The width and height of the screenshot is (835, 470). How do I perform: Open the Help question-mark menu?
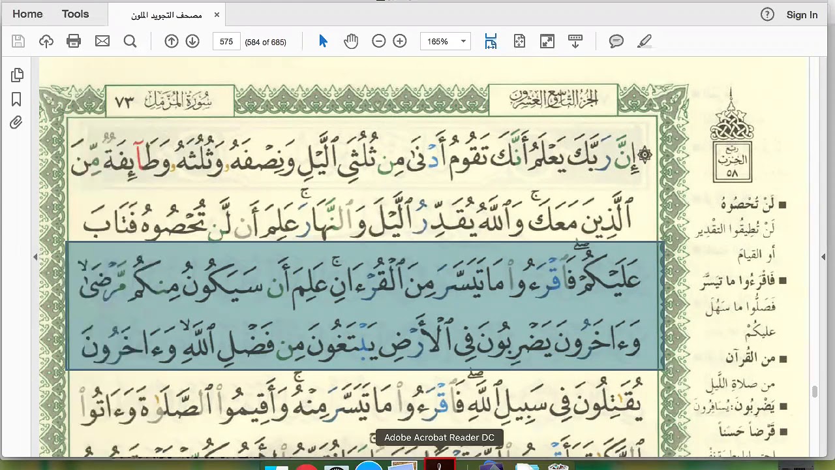tap(767, 14)
